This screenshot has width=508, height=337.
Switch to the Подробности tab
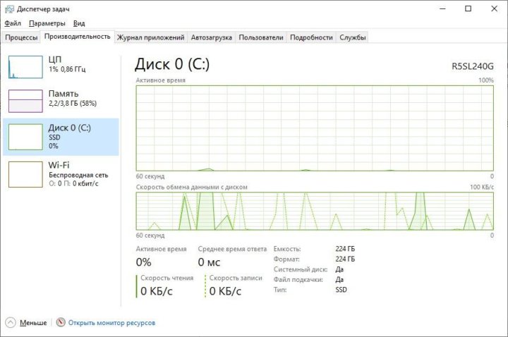[311, 37]
